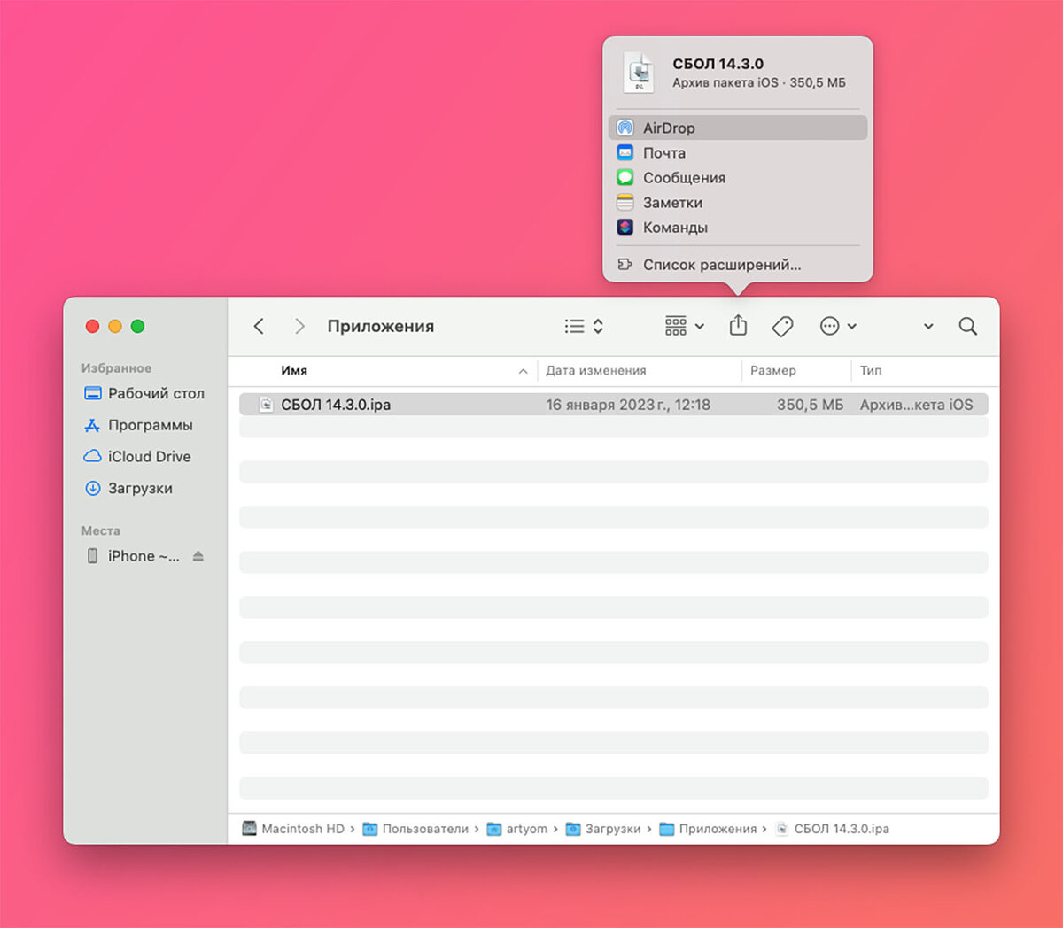
Task: Change the list view mode selector
Action: pos(584,326)
